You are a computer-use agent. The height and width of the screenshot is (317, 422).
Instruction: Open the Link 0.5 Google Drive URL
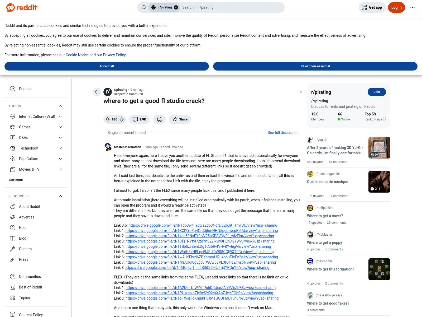click(203, 225)
